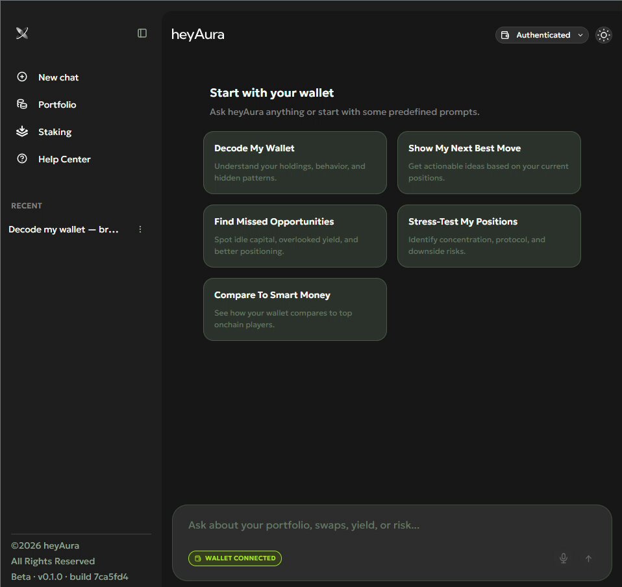The image size is (622, 587).
Task: Click the '©2026 heyAura' footer text
Action: pos(45,545)
